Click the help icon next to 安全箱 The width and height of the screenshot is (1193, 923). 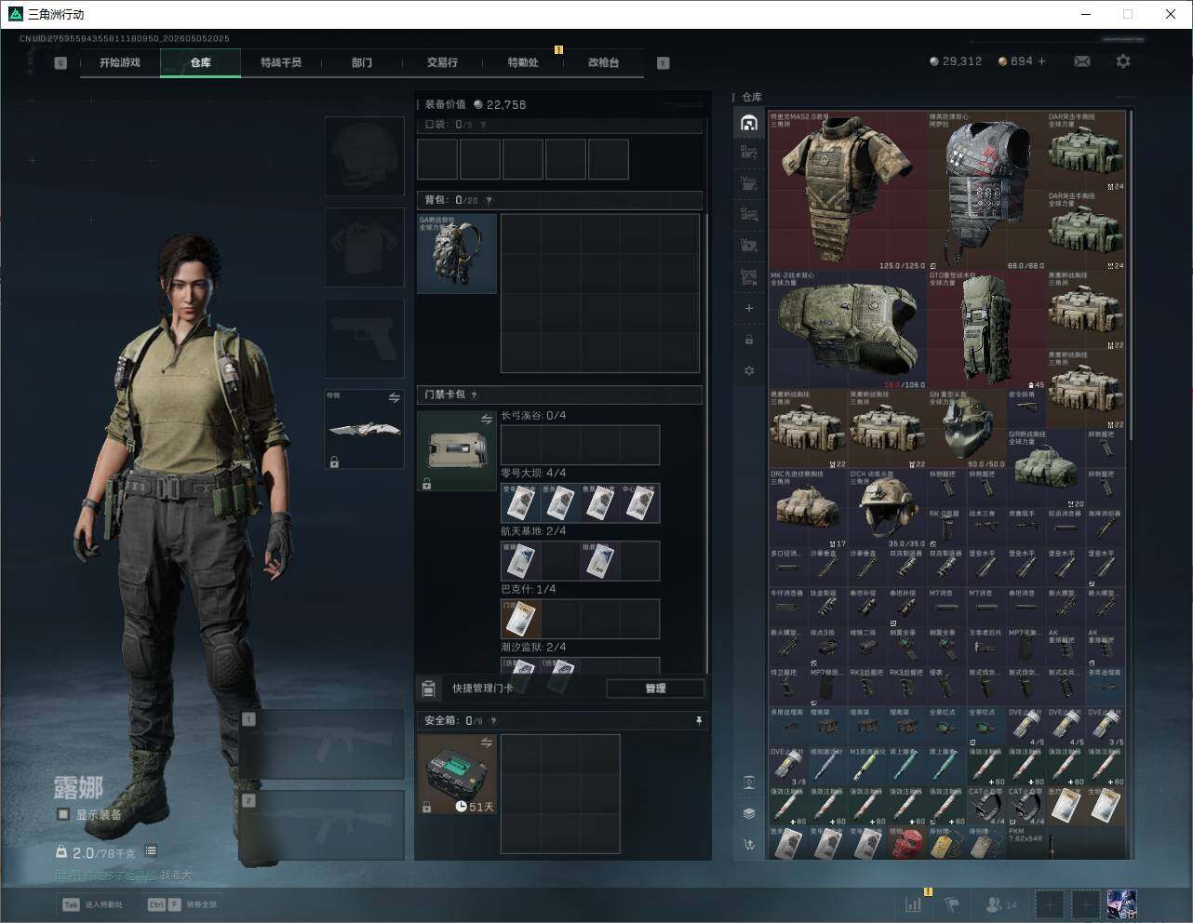click(x=493, y=720)
